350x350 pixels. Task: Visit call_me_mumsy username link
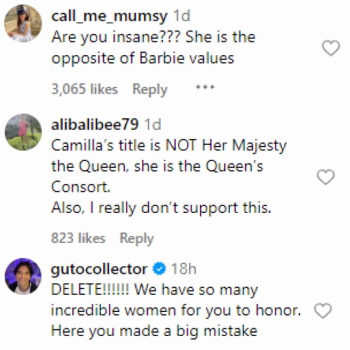coord(109,16)
